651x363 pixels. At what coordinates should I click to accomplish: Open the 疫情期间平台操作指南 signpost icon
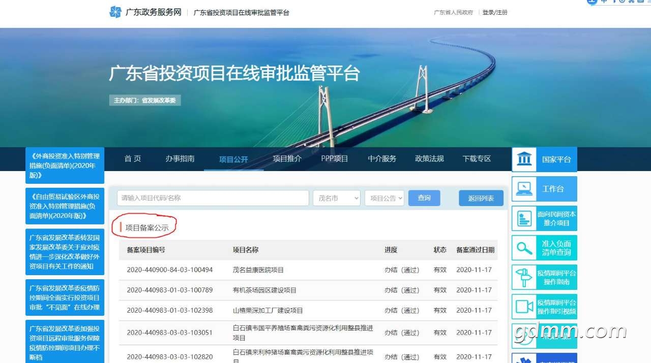(523, 277)
